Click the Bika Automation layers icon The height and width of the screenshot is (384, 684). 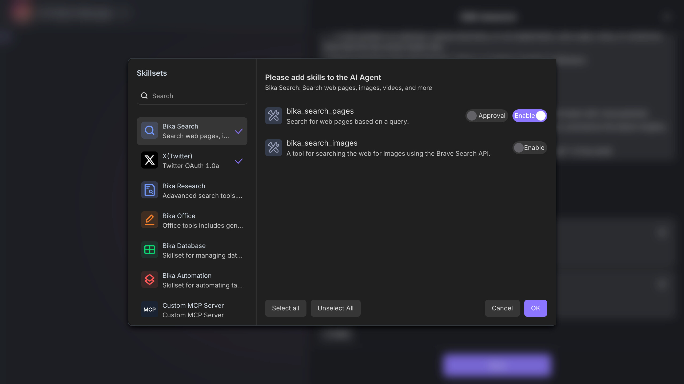coord(149,280)
